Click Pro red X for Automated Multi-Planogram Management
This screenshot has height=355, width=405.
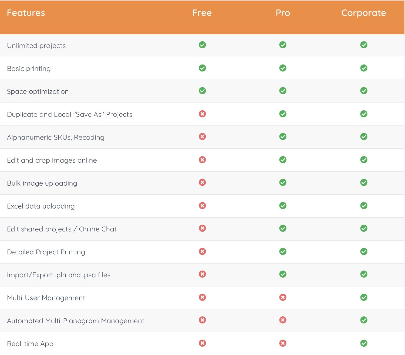283,320
